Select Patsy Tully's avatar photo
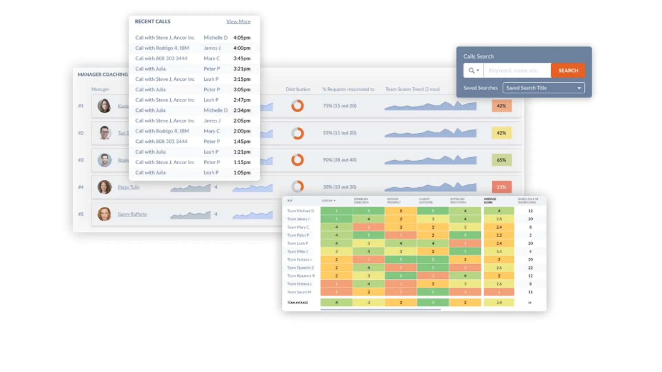This screenshot has height=372, width=662. [104, 187]
